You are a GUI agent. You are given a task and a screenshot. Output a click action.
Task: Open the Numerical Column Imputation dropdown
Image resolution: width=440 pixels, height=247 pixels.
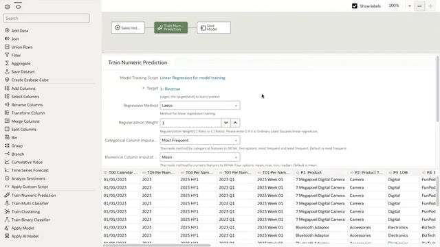[x=200, y=157]
